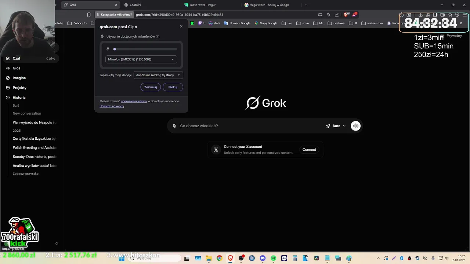Open the strim bookmarks folder
The image size is (470, 264).
click(x=303, y=23)
